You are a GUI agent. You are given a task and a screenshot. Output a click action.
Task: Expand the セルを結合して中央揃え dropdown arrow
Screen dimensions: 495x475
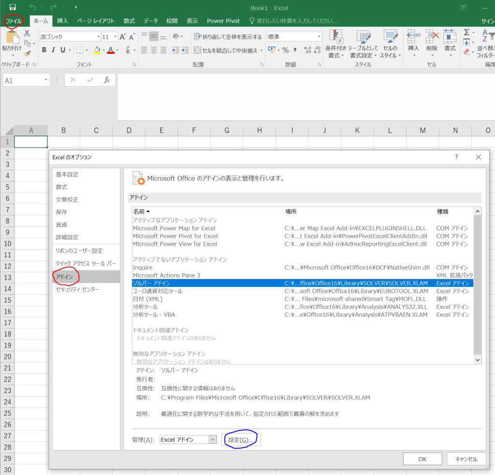[262, 50]
